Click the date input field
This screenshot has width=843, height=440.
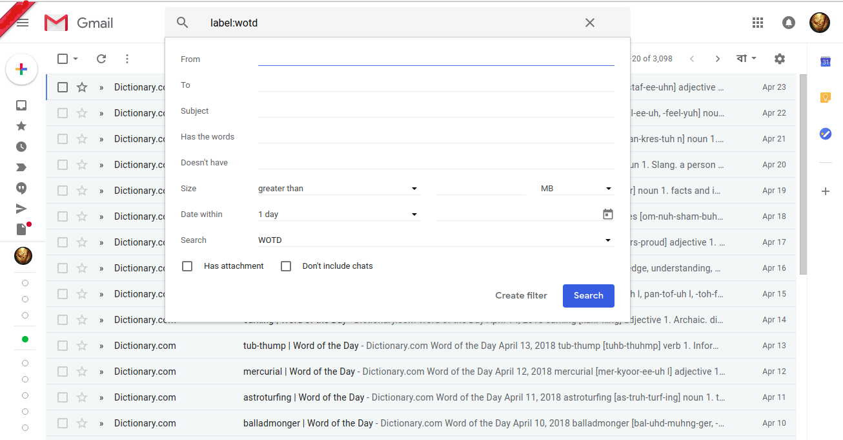[x=518, y=215]
